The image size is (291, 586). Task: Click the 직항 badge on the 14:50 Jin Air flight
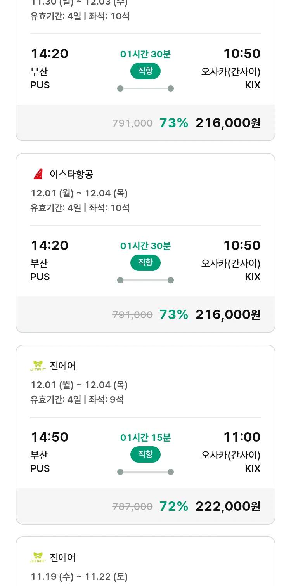tap(145, 454)
